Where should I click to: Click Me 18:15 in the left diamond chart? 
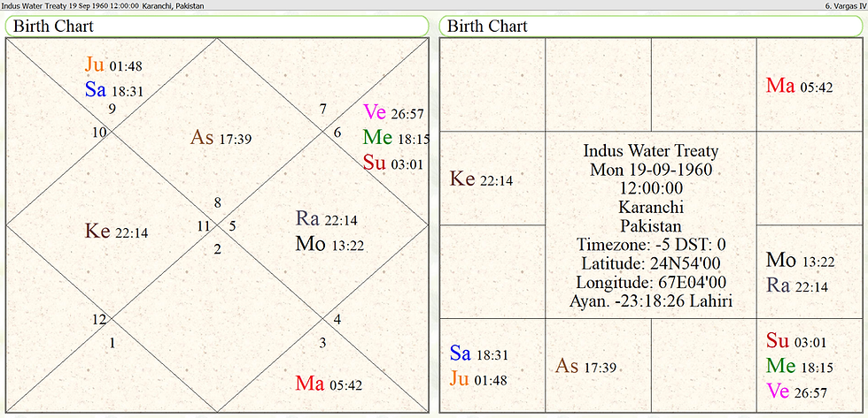(397, 138)
